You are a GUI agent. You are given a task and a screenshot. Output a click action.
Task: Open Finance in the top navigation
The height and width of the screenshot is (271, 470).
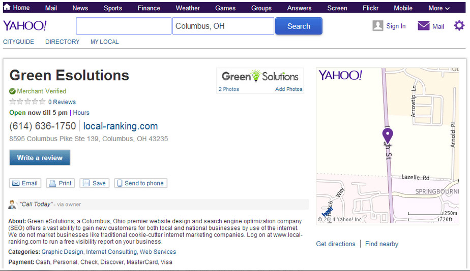[x=149, y=8]
